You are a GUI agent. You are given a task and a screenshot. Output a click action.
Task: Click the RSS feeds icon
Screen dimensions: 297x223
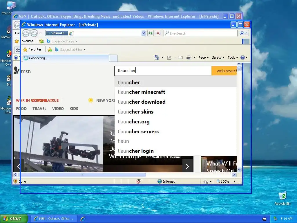tap(169, 58)
